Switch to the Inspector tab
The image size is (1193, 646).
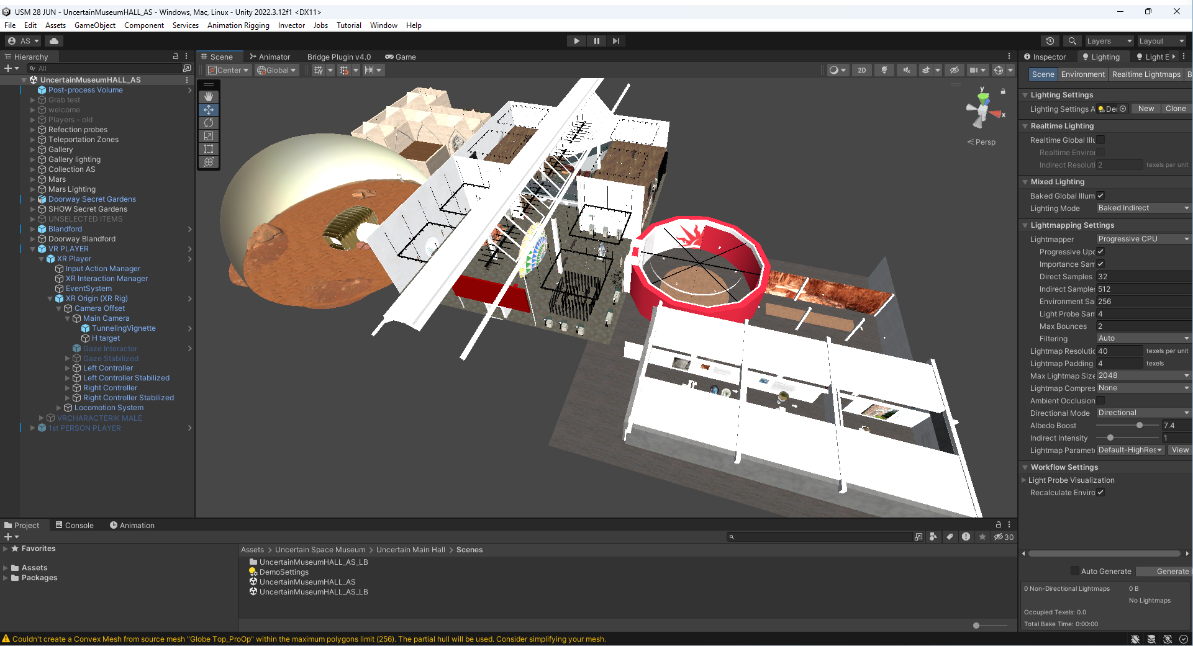(1045, 56)
